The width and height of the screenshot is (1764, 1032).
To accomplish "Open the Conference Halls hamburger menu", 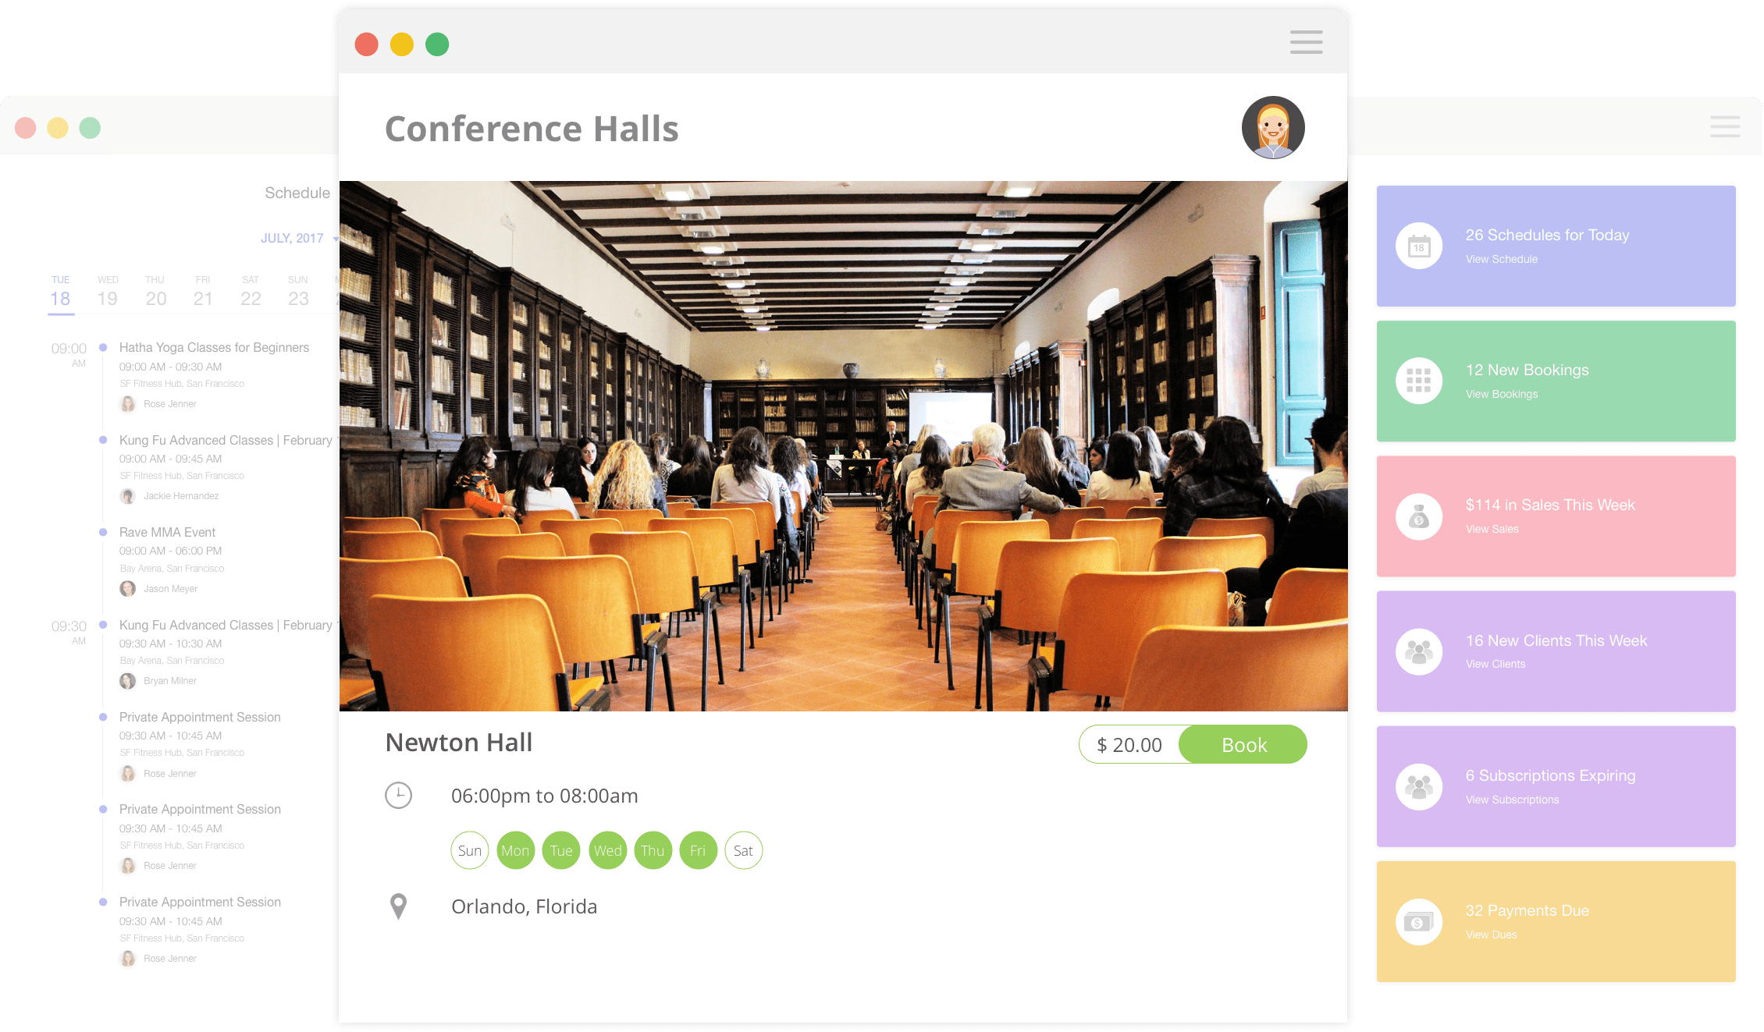I will tap(1306, 42).
